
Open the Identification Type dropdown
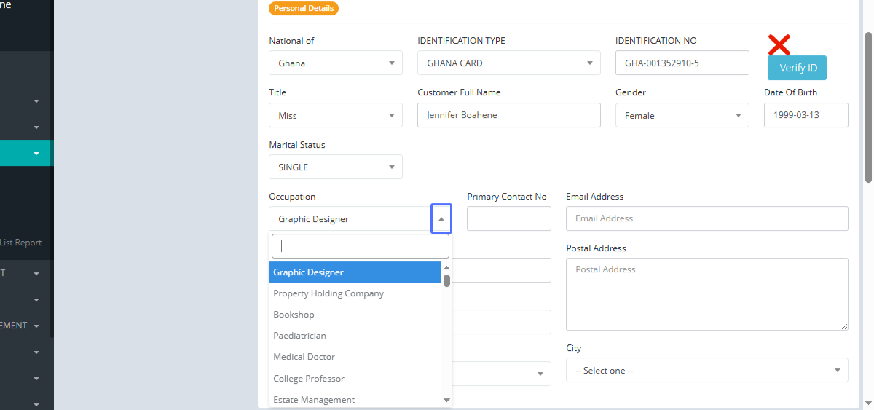(508, 63)
